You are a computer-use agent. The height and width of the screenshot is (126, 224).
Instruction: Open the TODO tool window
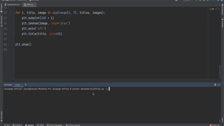coord(41,125)
